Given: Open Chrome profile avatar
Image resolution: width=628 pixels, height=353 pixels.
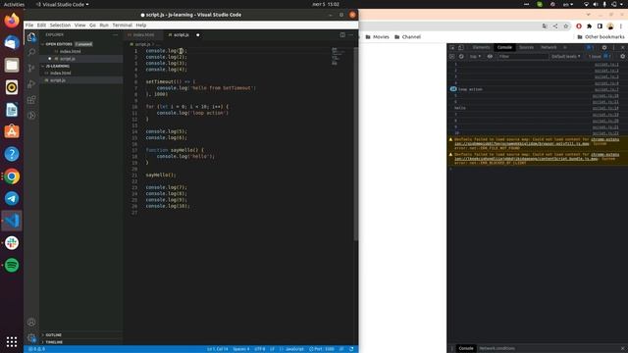Looking at the screenshot, I should pyautogui.click(x=610, y=26).
